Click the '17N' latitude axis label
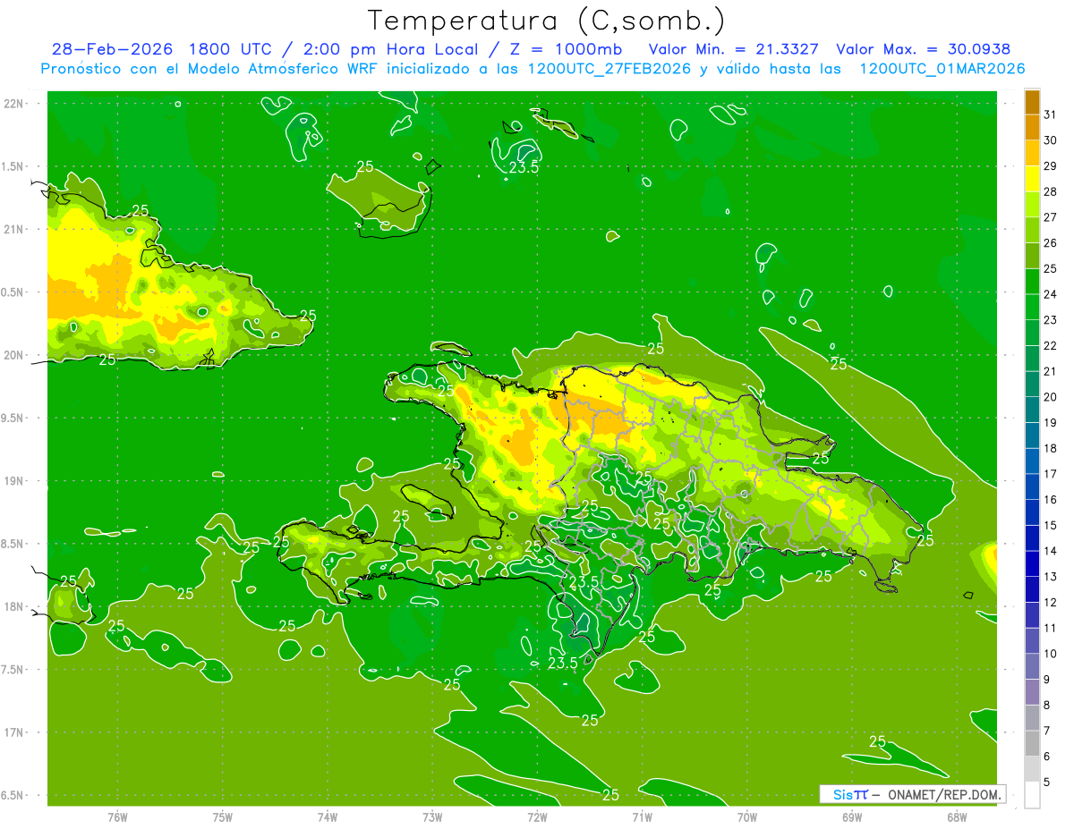The image size is (1074, 829). [x=13, y=732]
